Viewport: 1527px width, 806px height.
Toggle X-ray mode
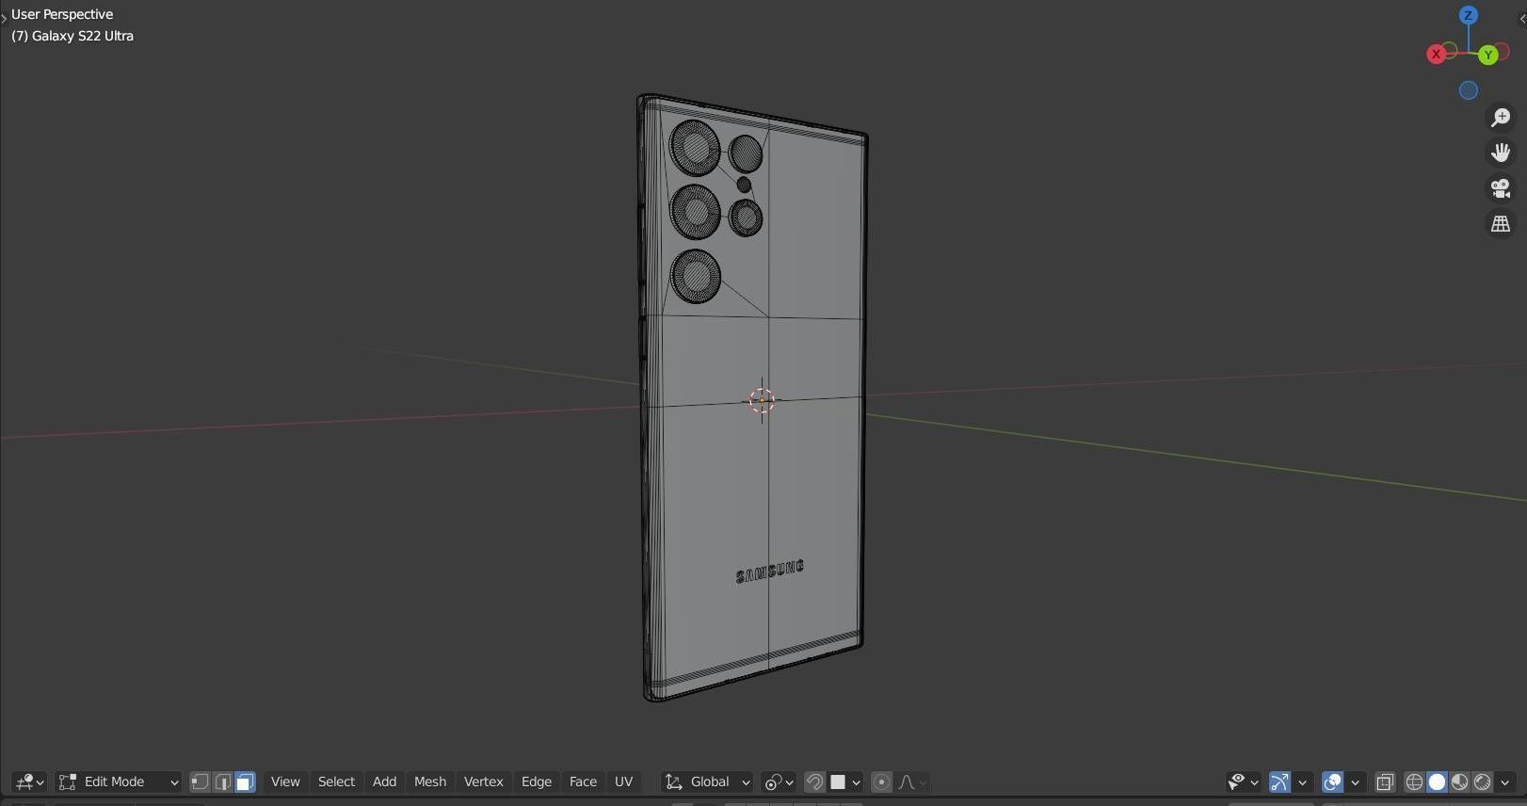(x=1385, y=782)
